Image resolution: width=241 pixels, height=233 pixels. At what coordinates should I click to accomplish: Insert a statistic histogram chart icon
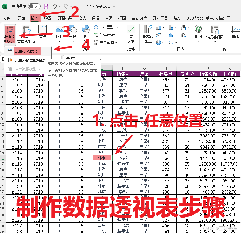coord(171,35)
